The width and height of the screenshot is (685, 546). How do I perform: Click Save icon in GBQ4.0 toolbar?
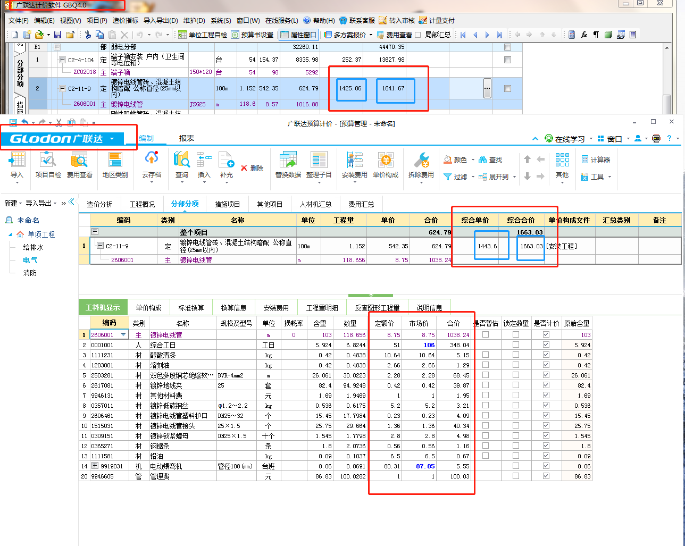57,35
